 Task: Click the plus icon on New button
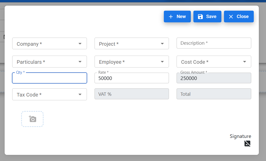171,17
